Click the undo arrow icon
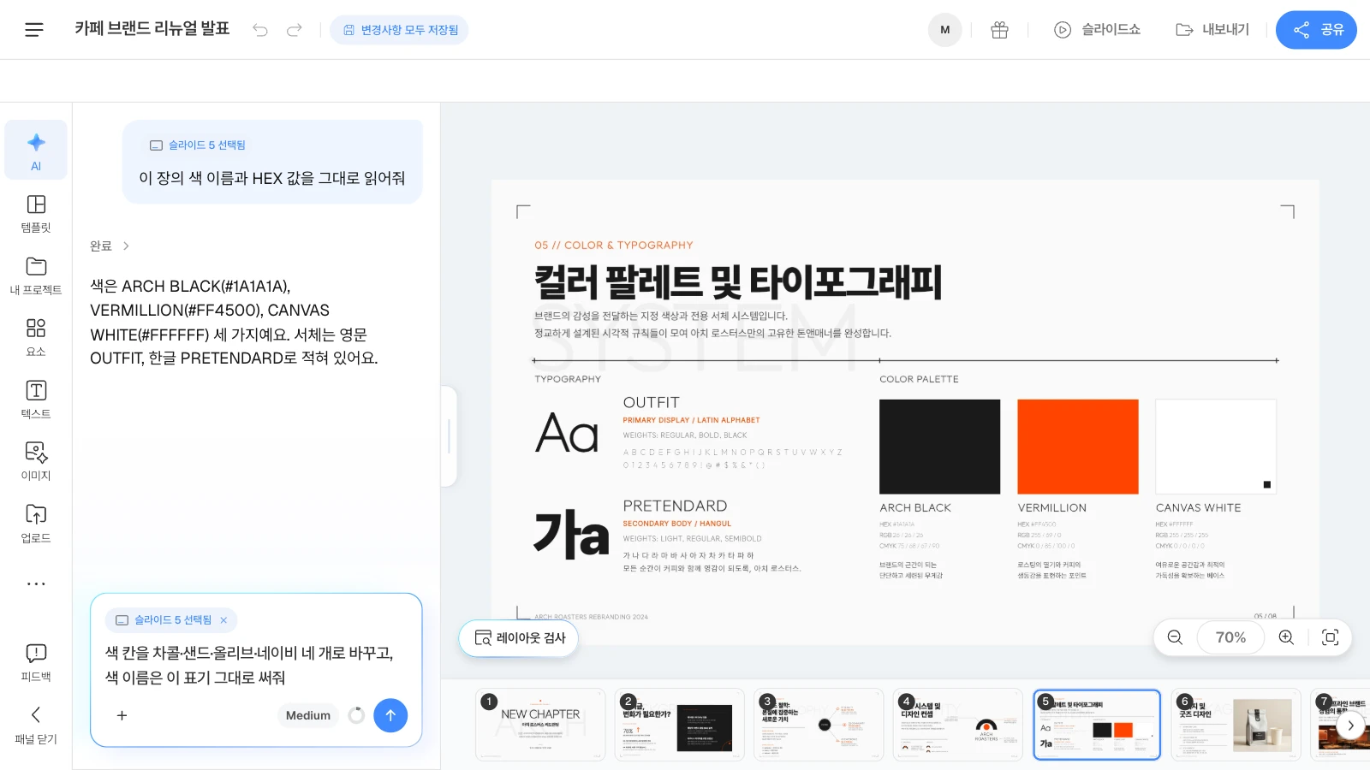 click(x=260, y=30)
